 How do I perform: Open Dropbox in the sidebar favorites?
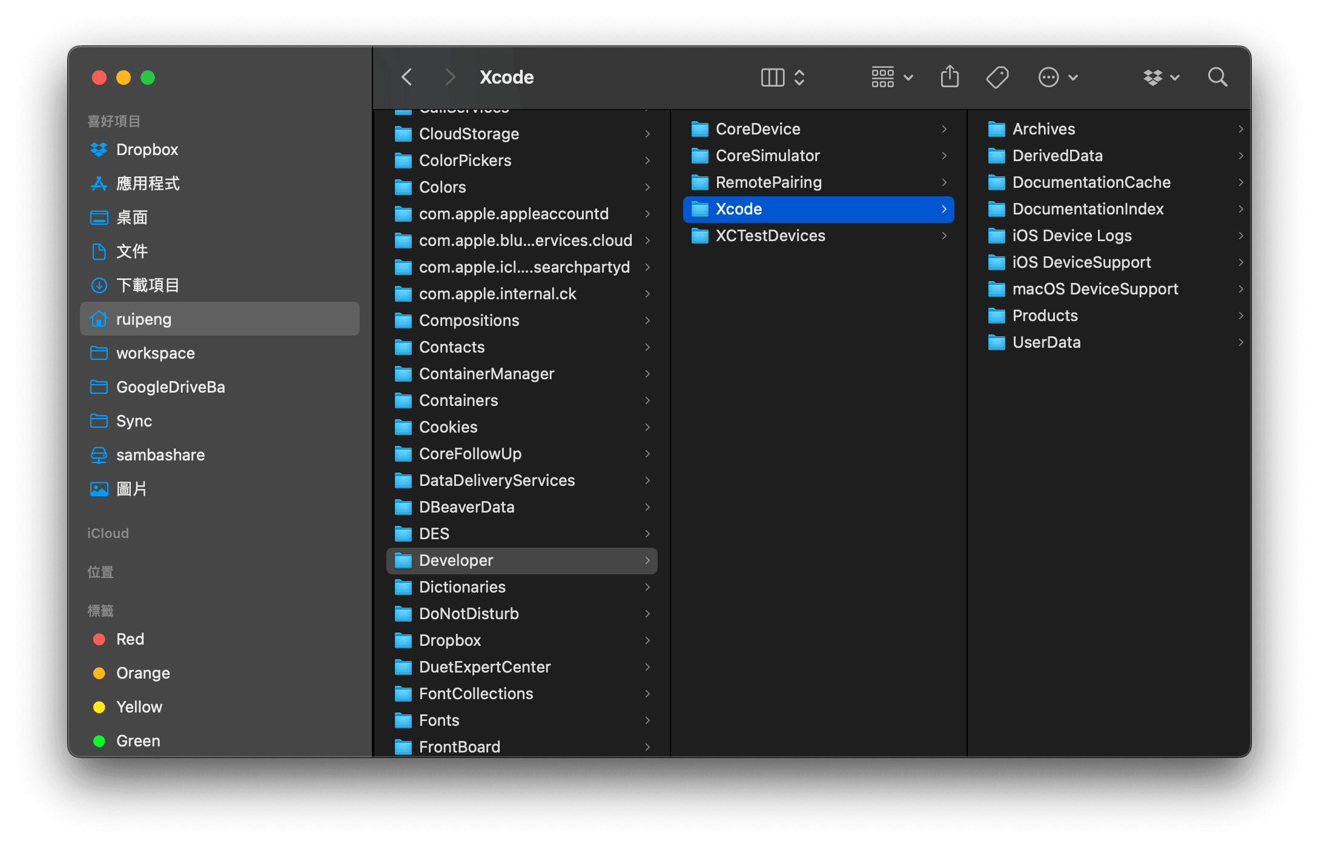tap(220, 150)
